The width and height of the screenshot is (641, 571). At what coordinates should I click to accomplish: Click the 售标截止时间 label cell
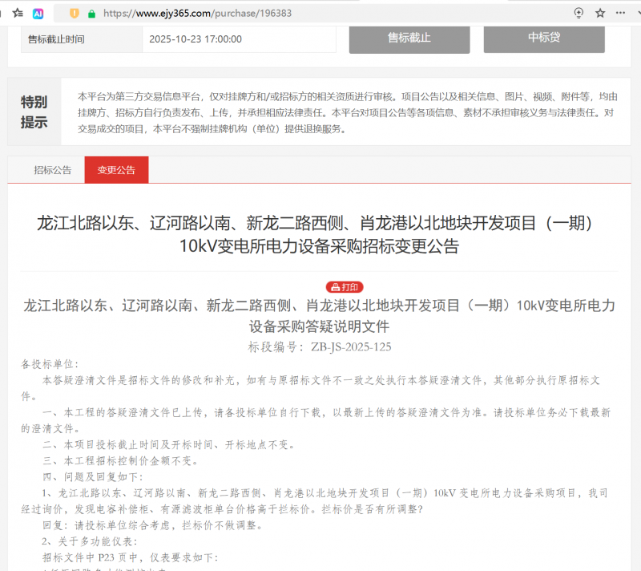[x=56, y=38]
